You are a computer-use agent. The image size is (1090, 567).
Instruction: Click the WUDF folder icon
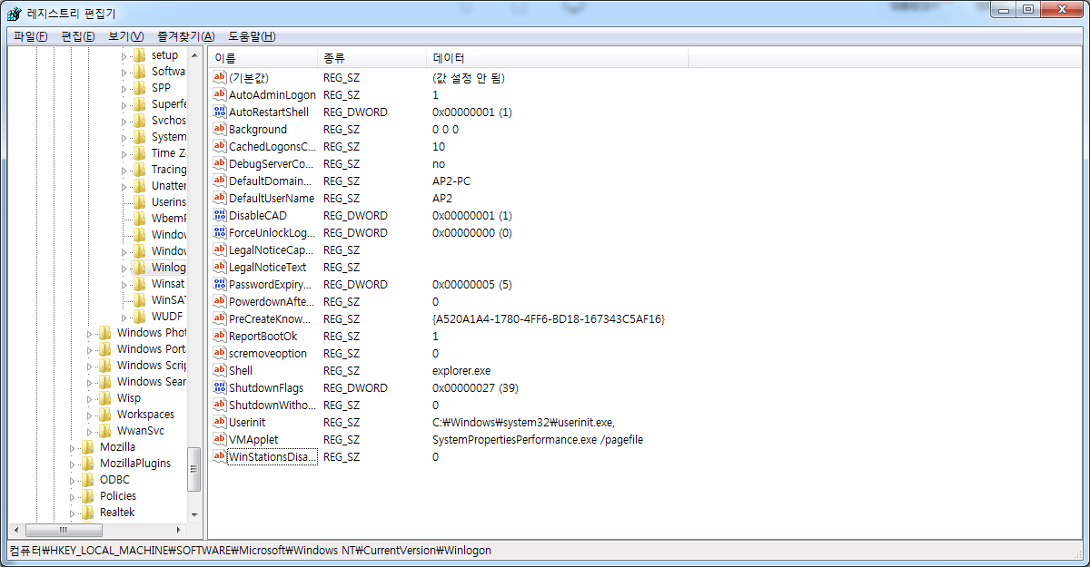(139, 317)
